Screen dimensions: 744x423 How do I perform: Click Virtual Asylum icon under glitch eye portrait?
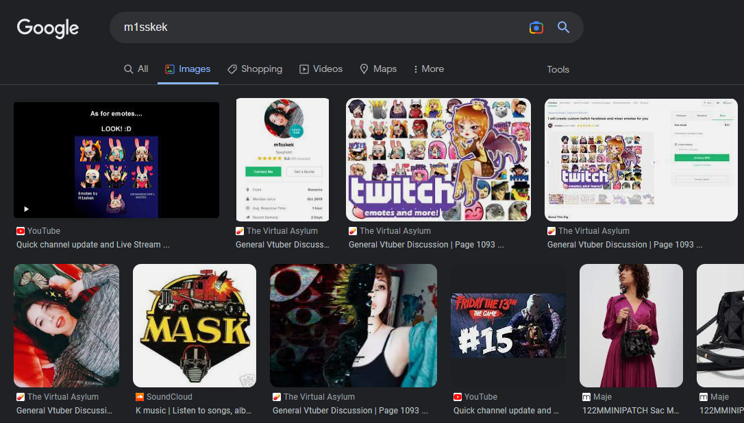[x=277, y=397]
